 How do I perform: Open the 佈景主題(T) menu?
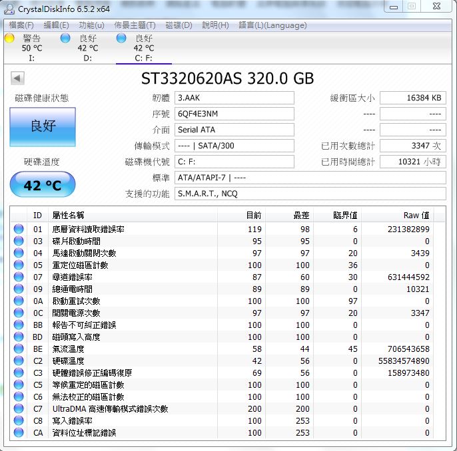point(135,25)
